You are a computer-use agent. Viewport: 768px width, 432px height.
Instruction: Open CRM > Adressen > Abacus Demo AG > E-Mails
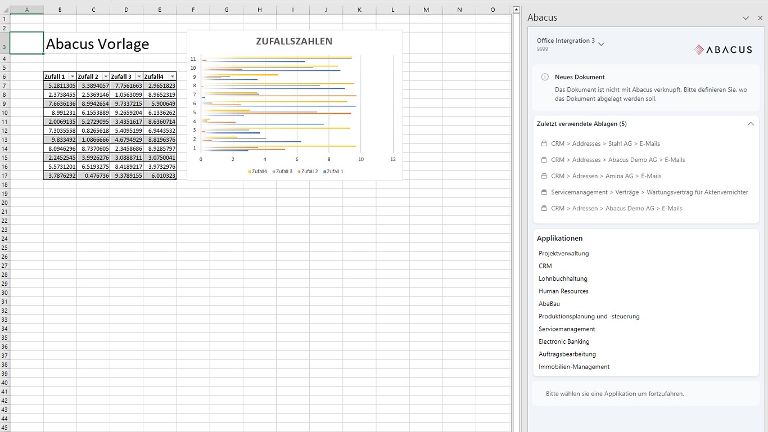(616, 209)
